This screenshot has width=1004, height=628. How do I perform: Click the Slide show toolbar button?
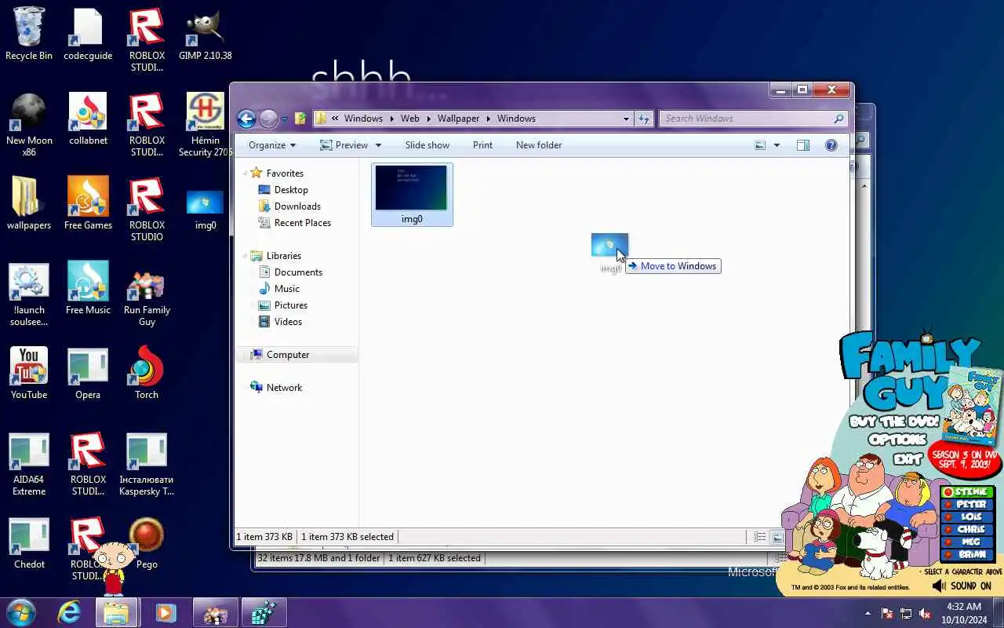click(x=427, y=145)
